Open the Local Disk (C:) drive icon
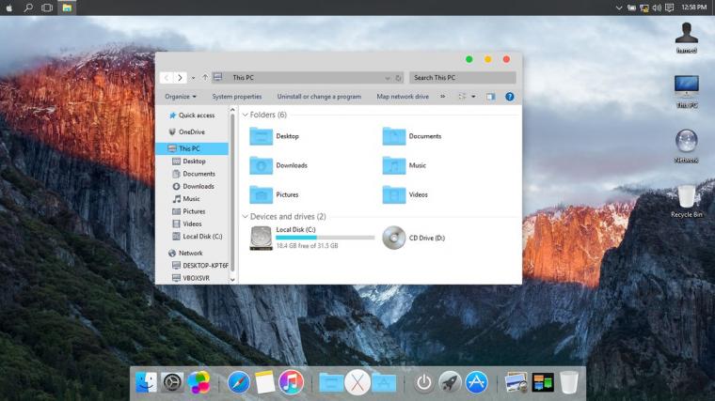Screen dimensions: 715x401 261,238
